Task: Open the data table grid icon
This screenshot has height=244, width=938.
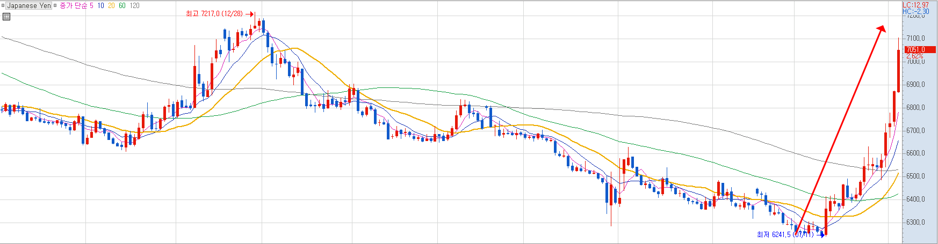Action: 6,17
